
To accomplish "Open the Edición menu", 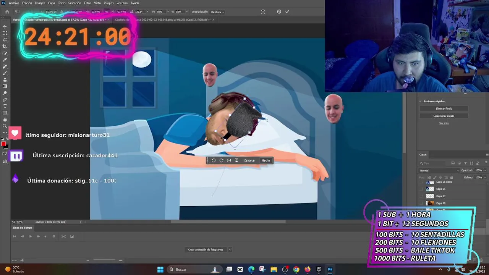I will (27, 3).
